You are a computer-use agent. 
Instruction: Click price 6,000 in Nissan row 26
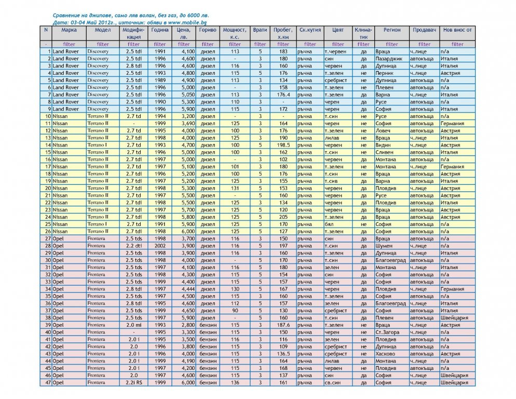[x=188, y=232]
